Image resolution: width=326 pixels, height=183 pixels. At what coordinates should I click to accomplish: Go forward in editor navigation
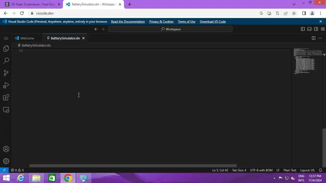pos(103,29)
